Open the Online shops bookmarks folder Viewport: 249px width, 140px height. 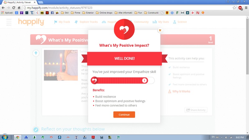tap(104, 13)
